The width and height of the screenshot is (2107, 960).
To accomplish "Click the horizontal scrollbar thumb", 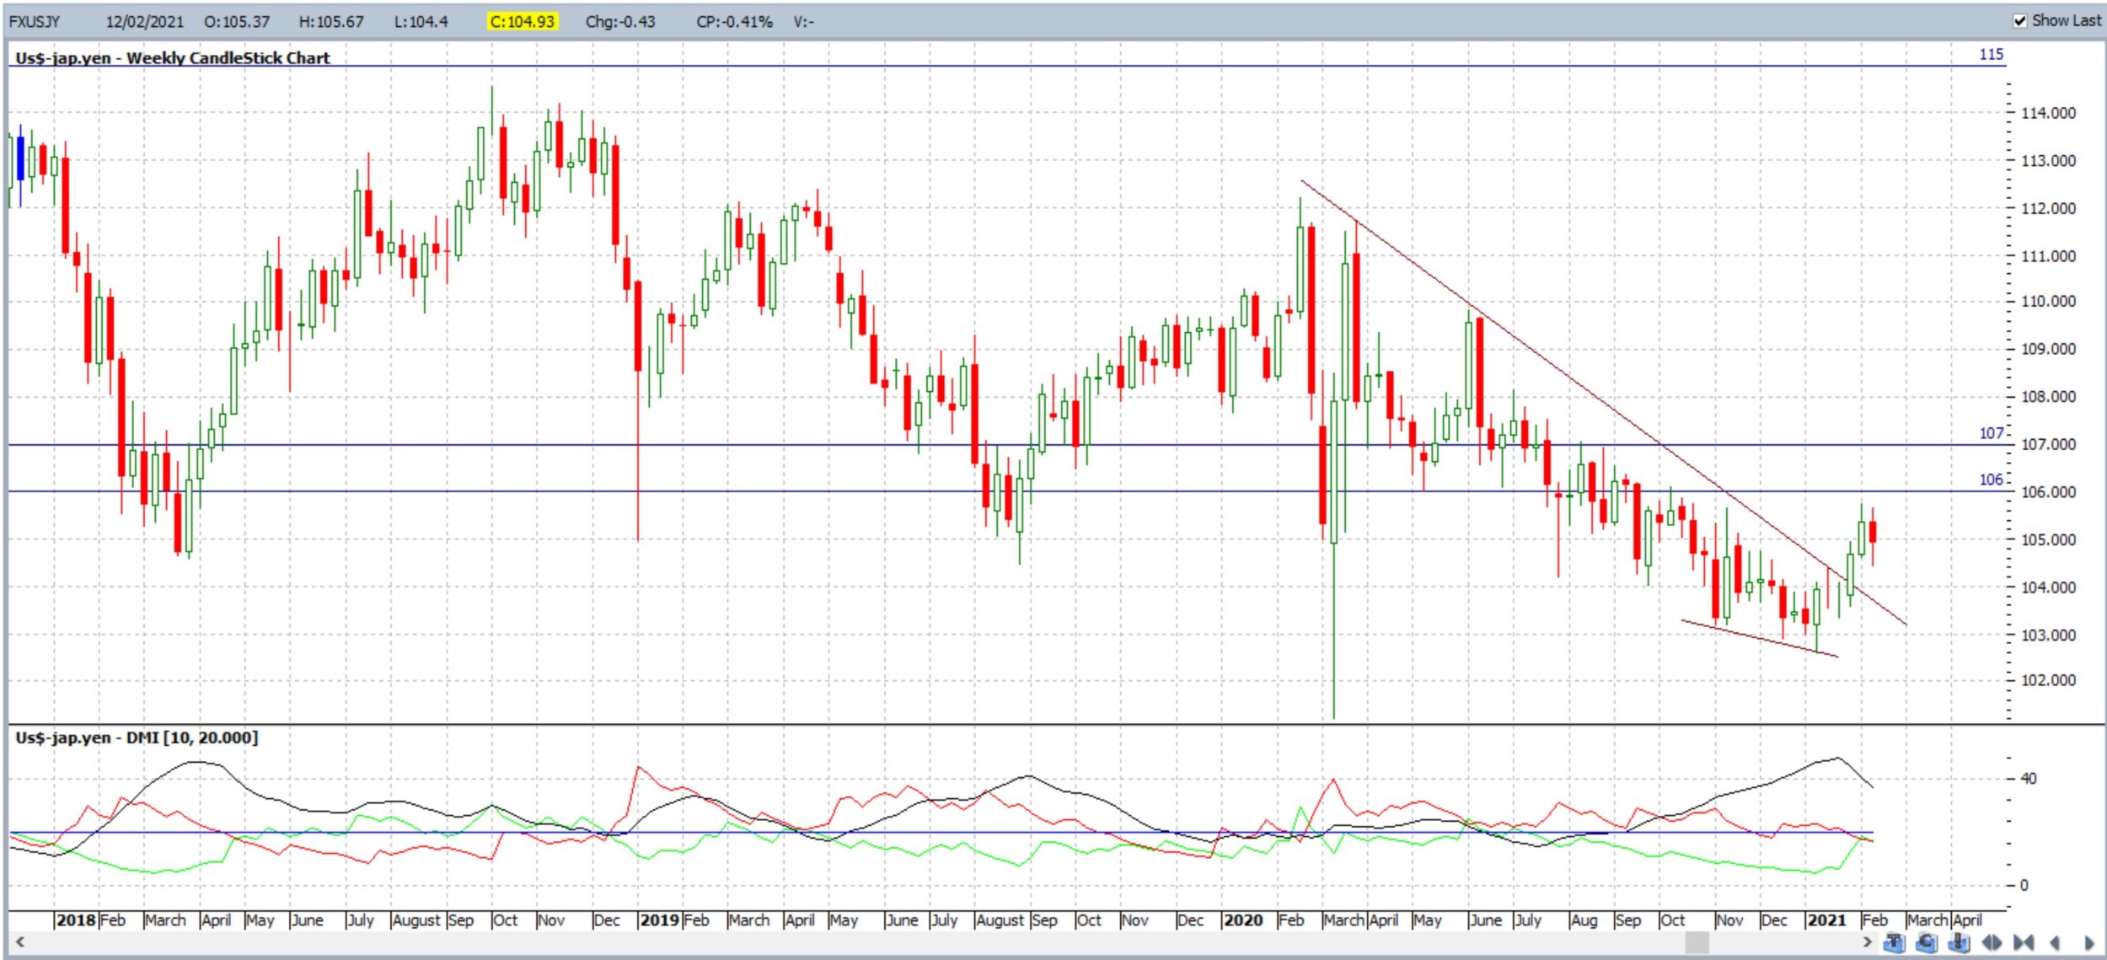I will tap(1697, 942).
